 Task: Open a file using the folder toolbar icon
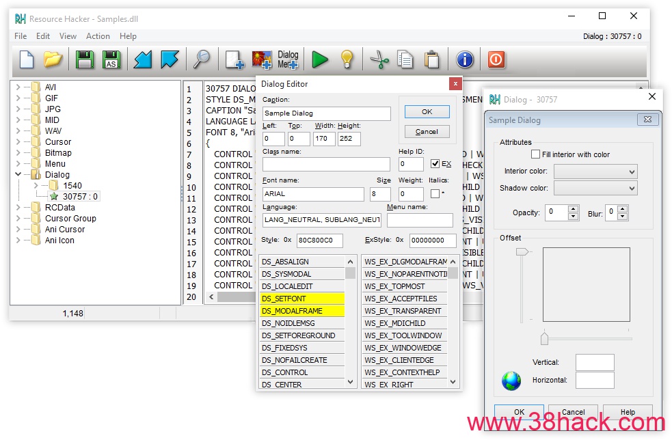(x=53, y=59)
